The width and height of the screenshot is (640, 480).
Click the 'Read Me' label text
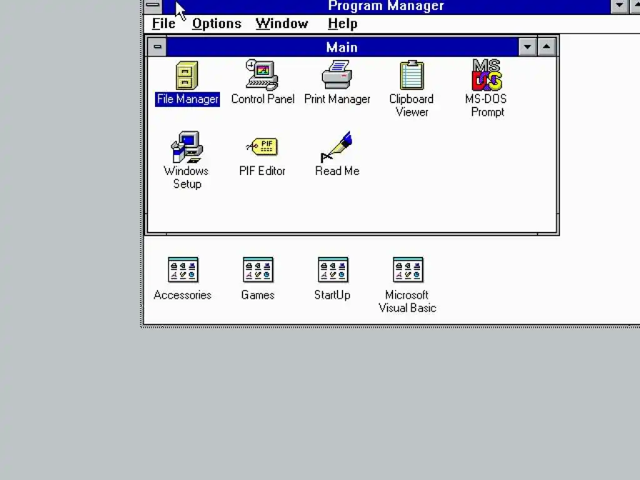click(337, 171)
